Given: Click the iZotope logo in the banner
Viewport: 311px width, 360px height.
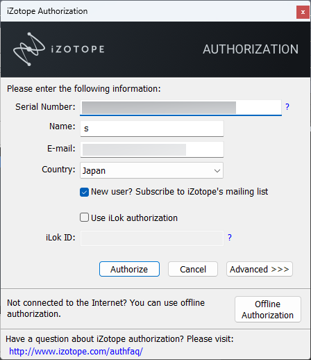Looking at the screenshot, I should [x=58, y=49].
